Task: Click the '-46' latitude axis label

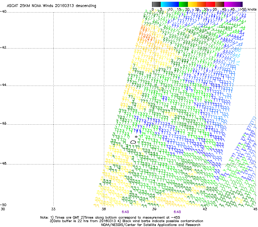Action: [3, 124]
